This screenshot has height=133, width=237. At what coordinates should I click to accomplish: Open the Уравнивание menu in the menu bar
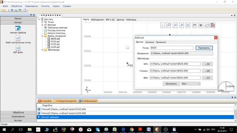pyautogui.click(x=31, y=6)
